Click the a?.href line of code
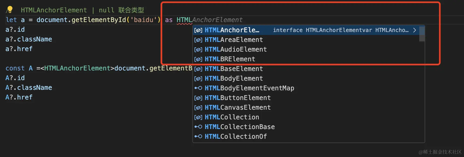 point(19,49)
